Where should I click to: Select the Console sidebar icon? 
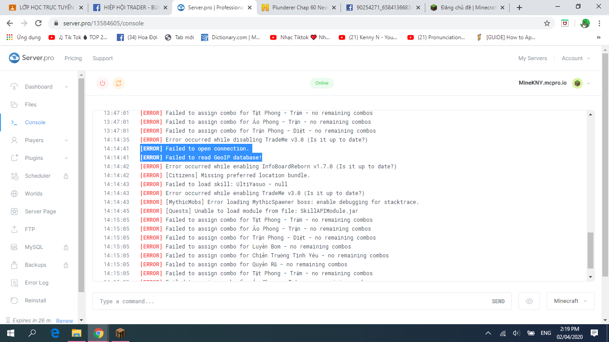tap(15, 122)
